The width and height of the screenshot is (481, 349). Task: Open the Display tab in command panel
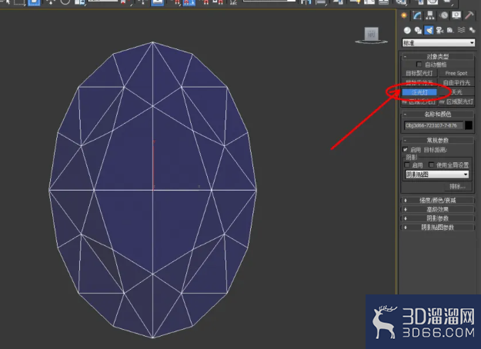(456, 15)
